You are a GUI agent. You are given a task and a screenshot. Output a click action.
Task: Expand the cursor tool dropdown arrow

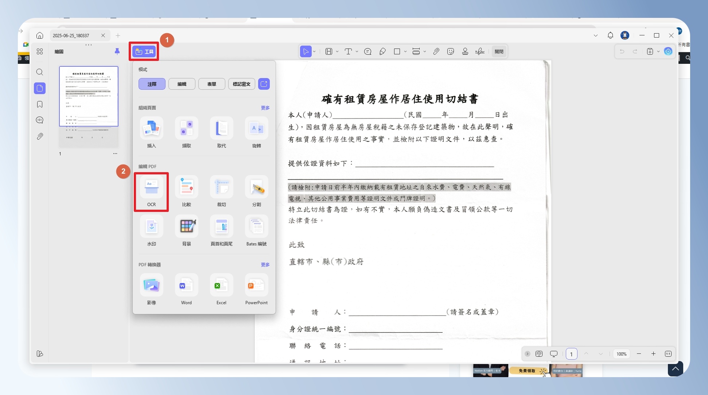tap(314, 51)
